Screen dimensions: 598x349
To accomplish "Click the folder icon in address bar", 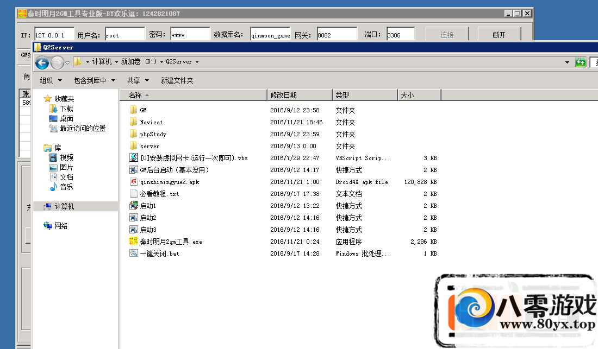I will tap(77, 62).
